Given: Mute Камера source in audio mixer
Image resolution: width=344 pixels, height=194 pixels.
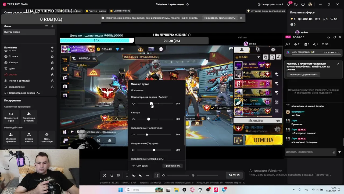Looking at the screenshot, I should (x=134, y=119).
